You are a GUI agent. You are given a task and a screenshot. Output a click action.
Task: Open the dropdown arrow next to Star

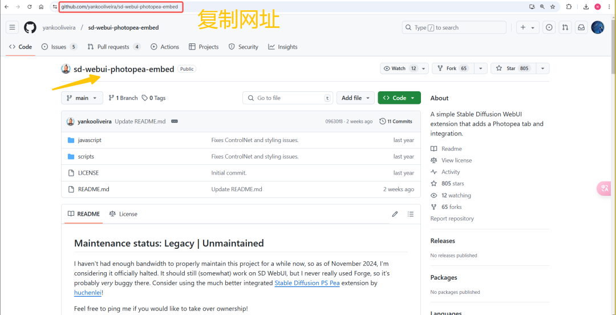[542, 68]
